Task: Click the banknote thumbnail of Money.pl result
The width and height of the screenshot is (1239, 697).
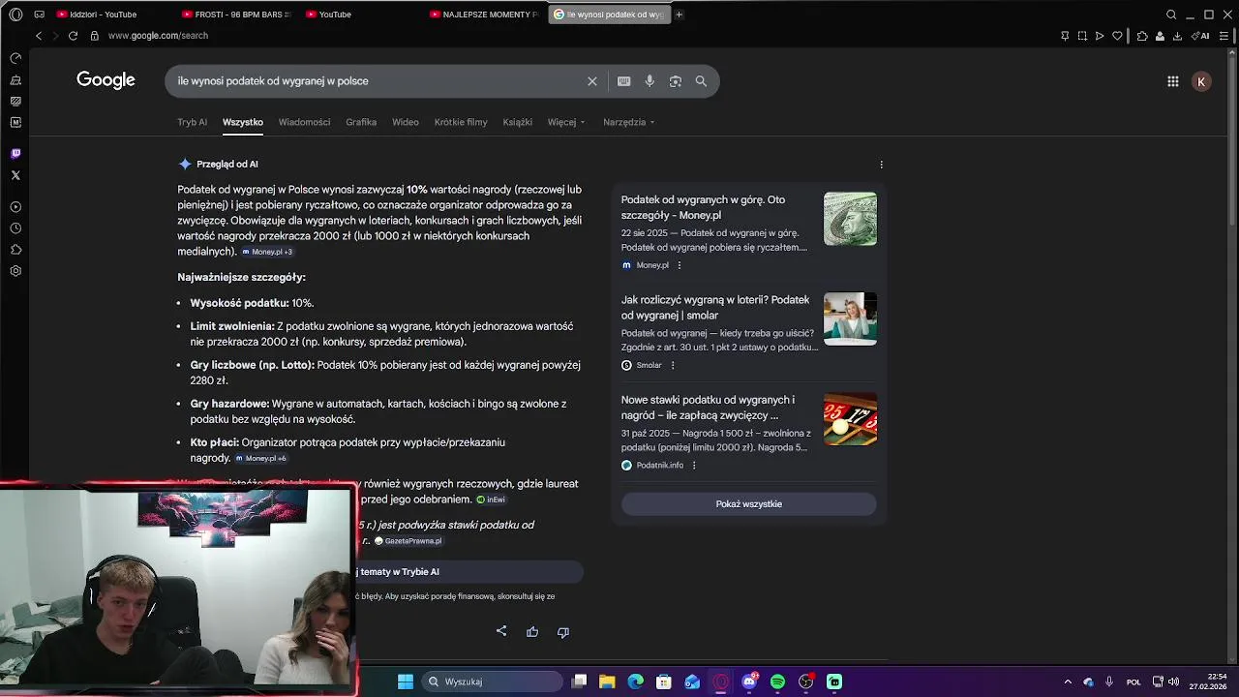Action: [x=850, y=219]
